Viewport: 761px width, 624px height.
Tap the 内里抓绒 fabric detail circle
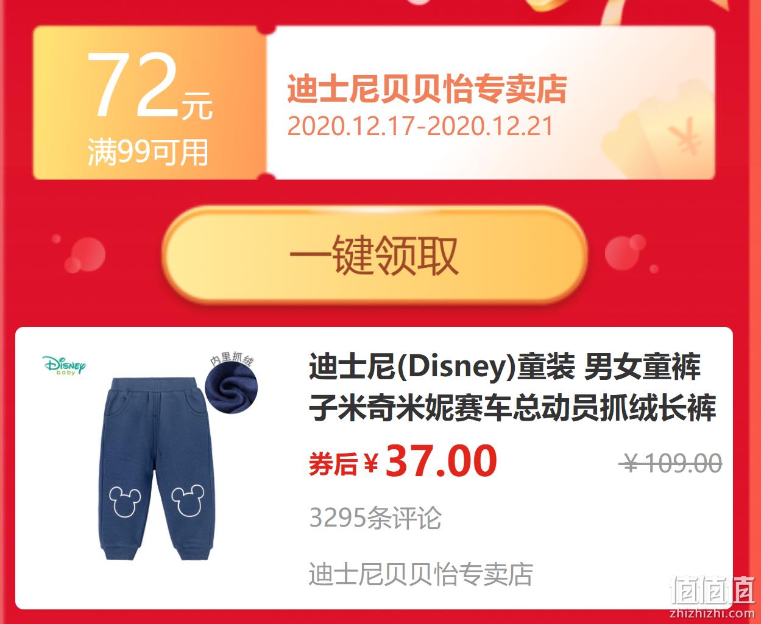tap(232, 387)
